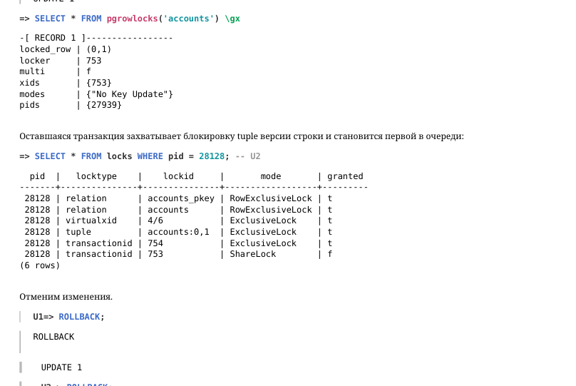Click the tuple locktype cell

[78, 232]
